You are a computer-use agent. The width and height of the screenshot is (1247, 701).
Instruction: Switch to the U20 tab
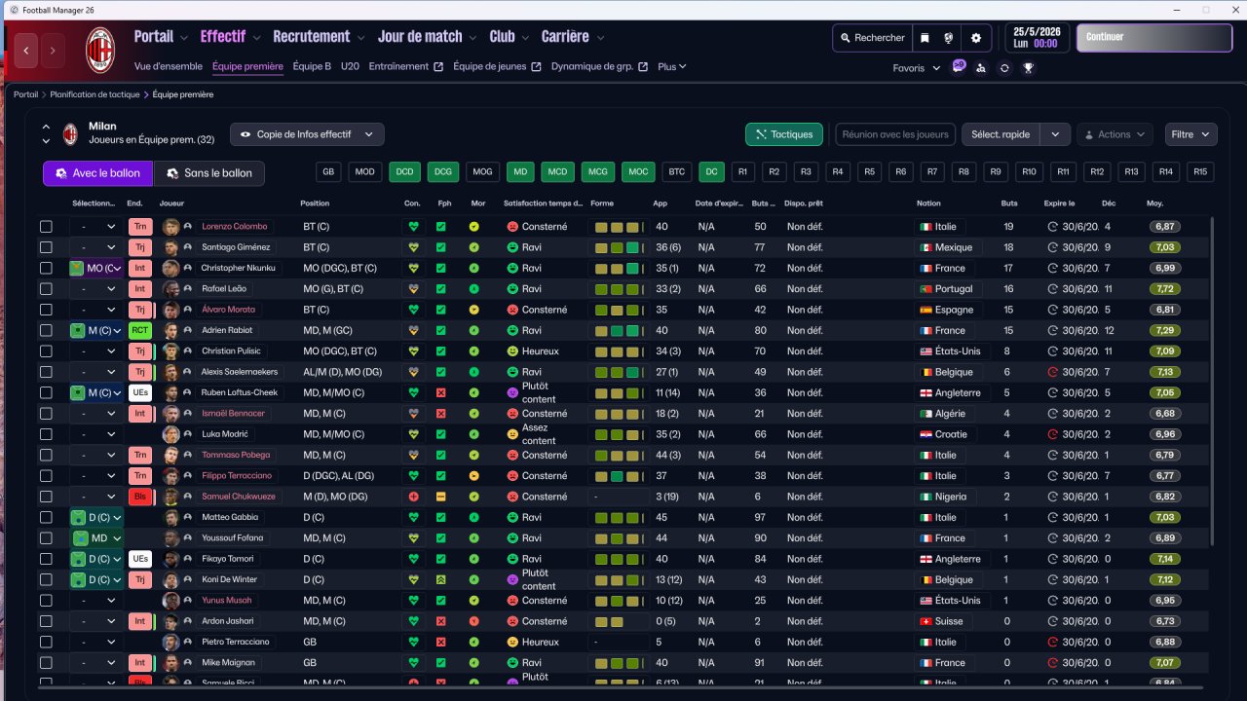[350, 67]
